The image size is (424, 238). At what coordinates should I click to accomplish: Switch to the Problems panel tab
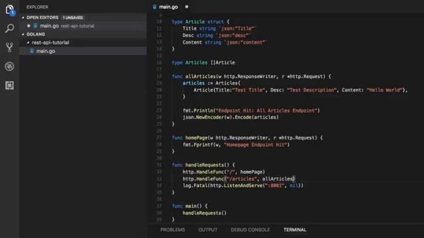click(x=172, y=229)
